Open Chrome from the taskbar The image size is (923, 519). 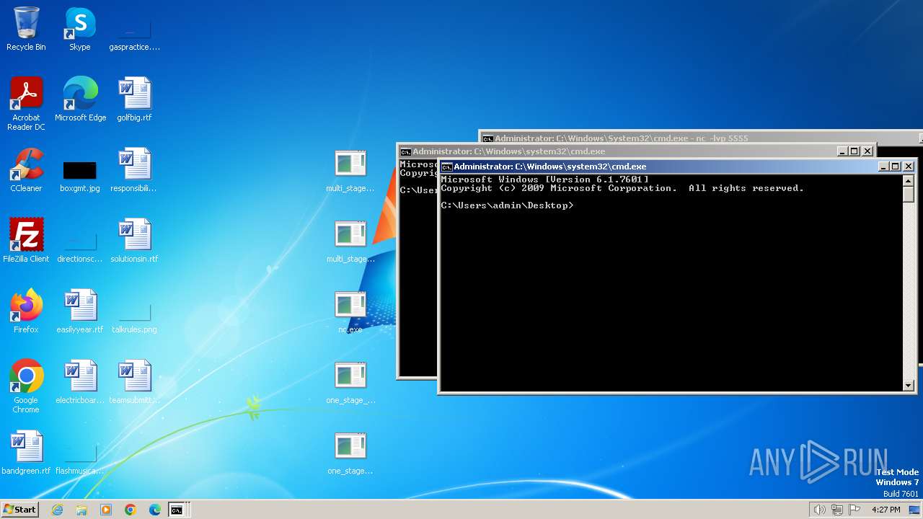point(131,510)
